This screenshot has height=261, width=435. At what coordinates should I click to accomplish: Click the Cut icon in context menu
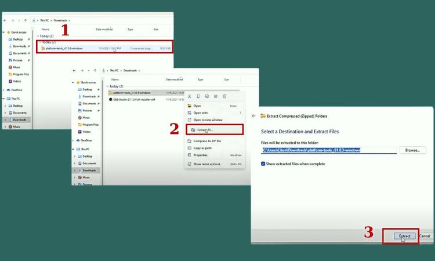(190, 96)
